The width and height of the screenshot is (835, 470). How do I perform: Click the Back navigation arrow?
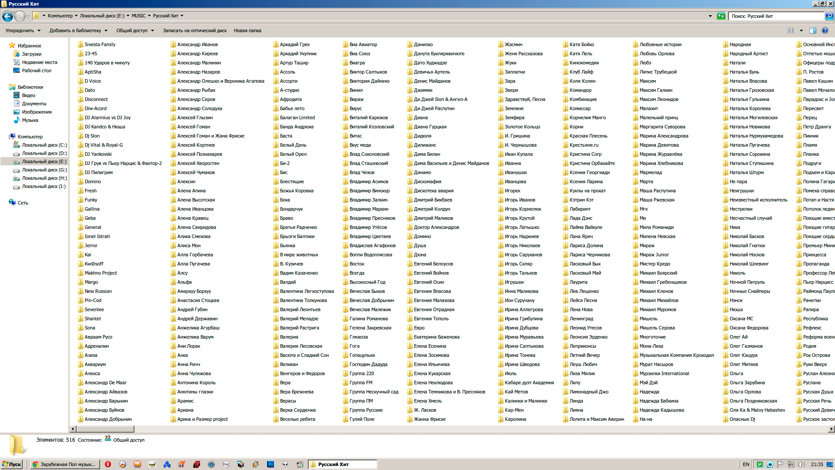(7, 16)
